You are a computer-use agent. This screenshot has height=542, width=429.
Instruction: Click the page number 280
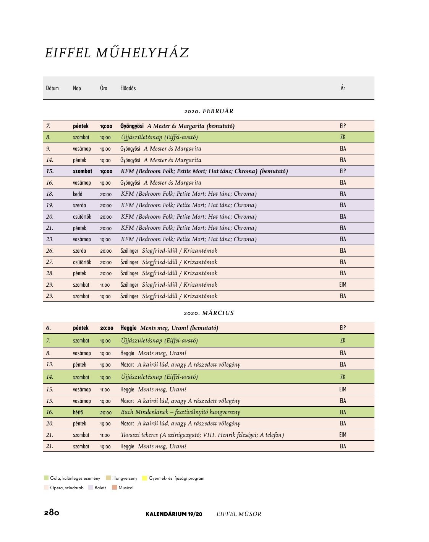52,513
